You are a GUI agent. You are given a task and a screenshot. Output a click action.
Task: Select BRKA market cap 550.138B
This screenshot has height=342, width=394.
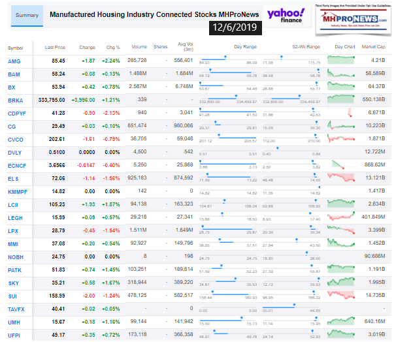[x=374, y=100]
